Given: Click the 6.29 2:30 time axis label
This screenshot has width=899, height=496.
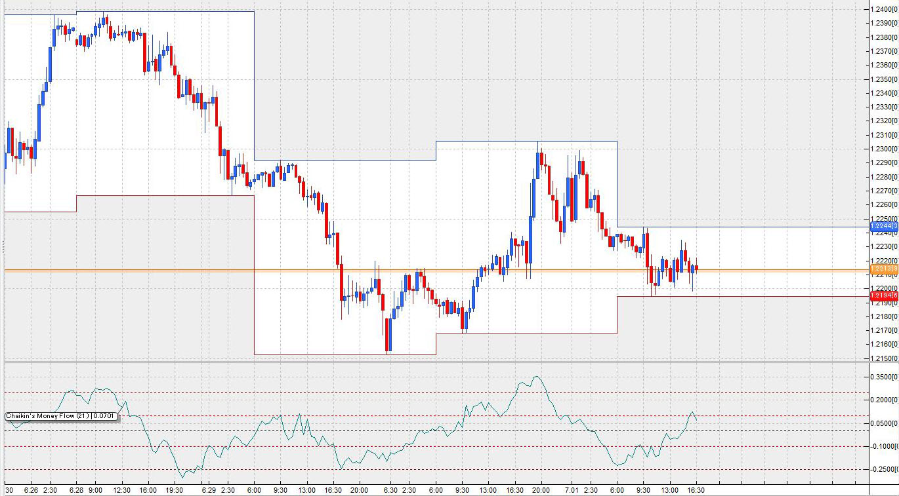Looking at the screenshot, I should [218, 490].
